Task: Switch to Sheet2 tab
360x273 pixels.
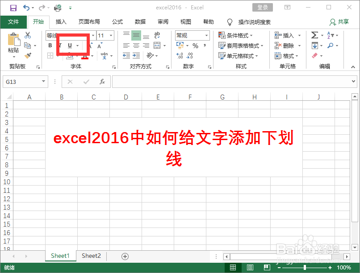Action: pos(91,256)
